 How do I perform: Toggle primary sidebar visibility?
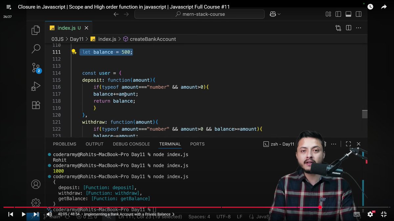point(338,14)
